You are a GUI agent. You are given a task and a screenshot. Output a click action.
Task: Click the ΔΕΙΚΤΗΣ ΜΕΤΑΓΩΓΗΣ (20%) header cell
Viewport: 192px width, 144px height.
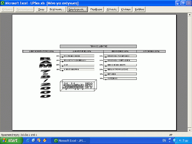[x=41, y=51]
